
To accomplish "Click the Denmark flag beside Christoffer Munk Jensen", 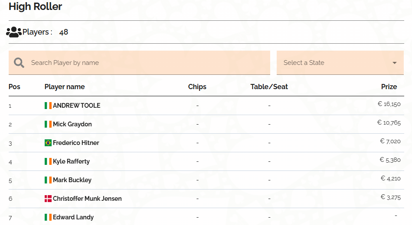I will pyautogui.click(x=48, y=199).
